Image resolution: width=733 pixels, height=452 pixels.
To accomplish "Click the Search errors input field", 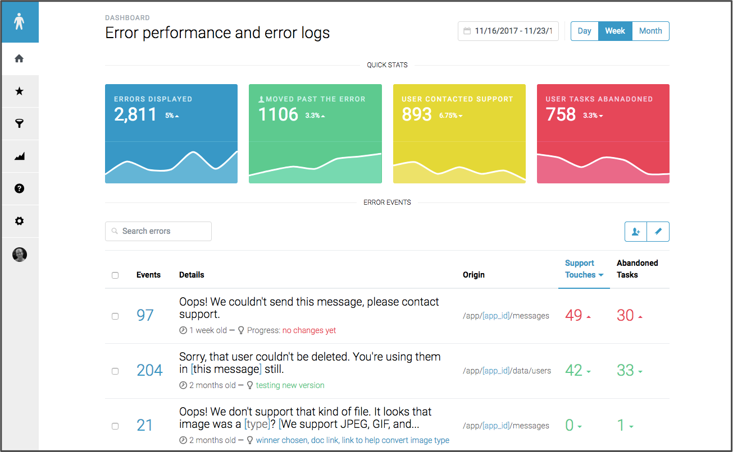I will [x=158, y=231].
